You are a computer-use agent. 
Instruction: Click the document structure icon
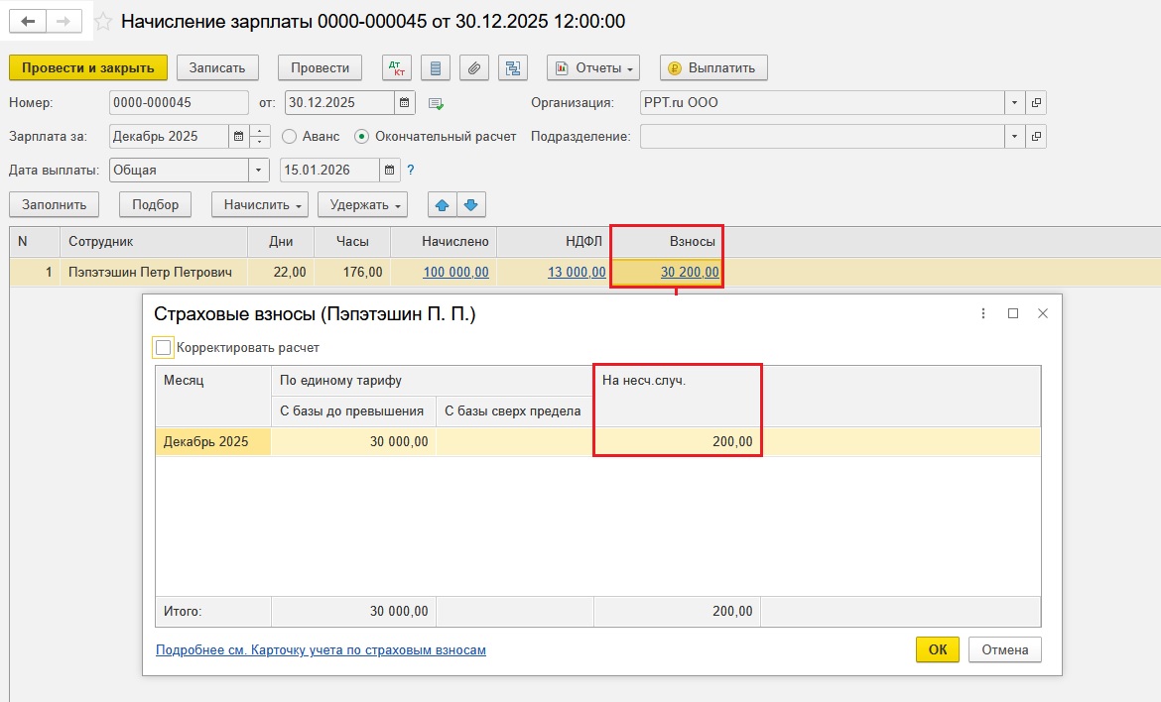point(513,67)
